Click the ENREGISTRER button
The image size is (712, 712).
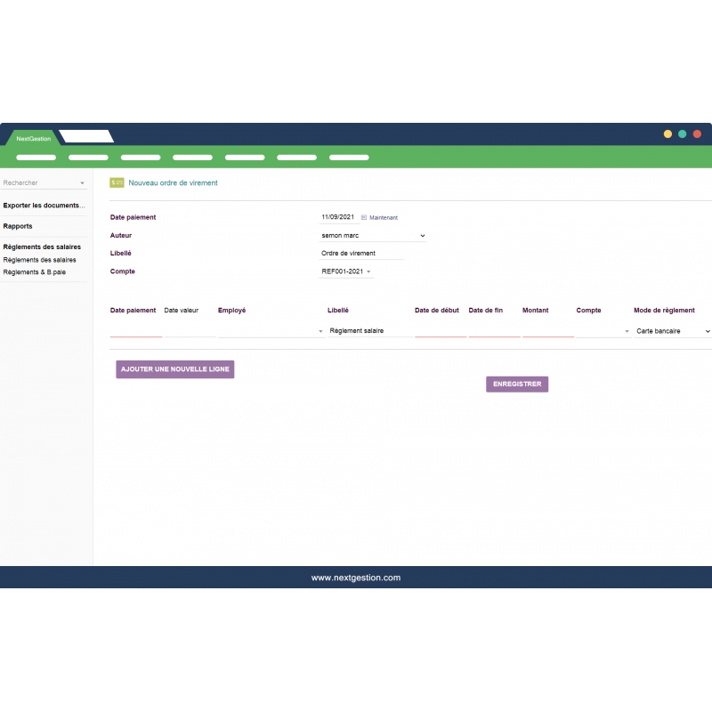point(516,384)
